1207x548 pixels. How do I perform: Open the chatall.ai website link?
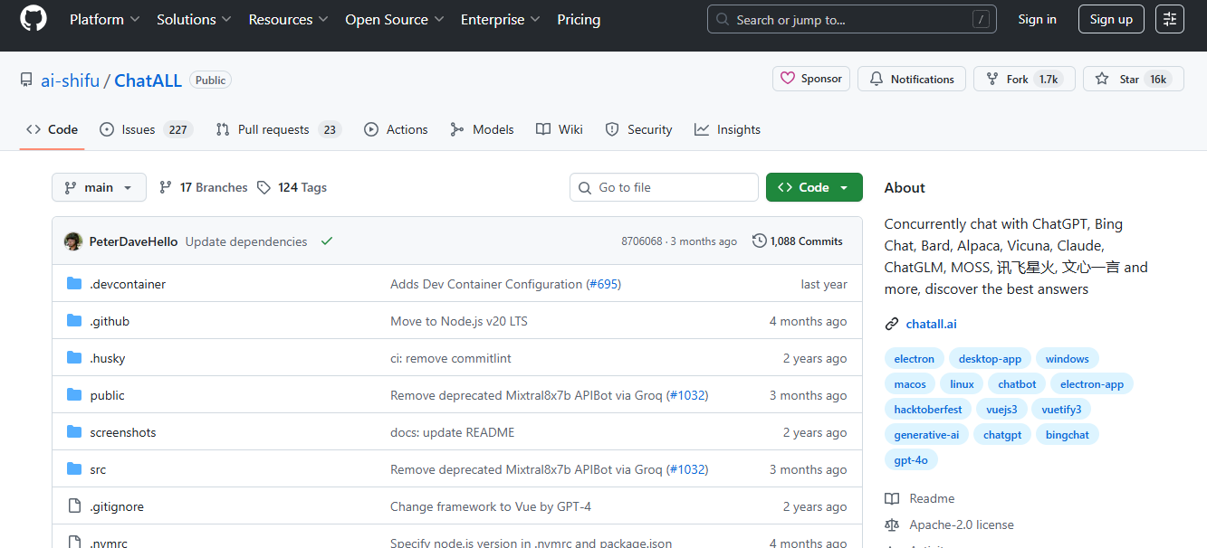931,324
